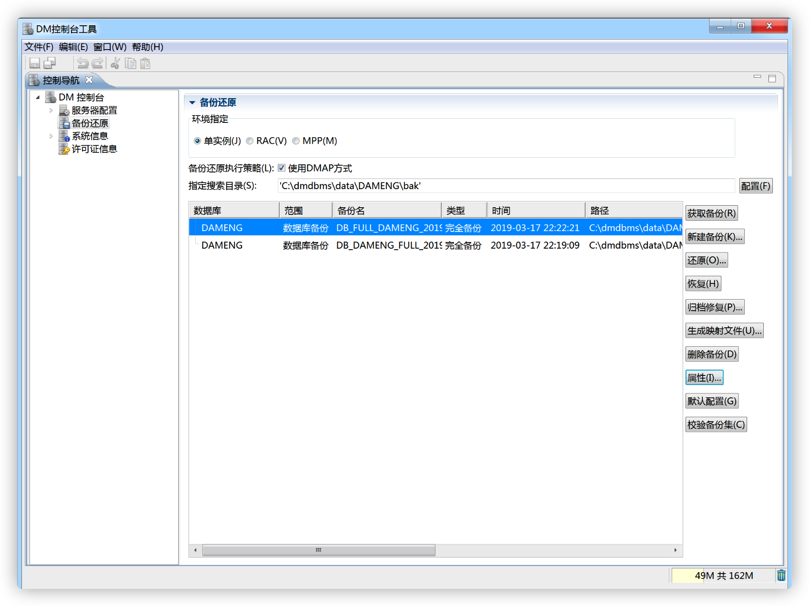Click the Redo toolbar icon

coord(97,63)
